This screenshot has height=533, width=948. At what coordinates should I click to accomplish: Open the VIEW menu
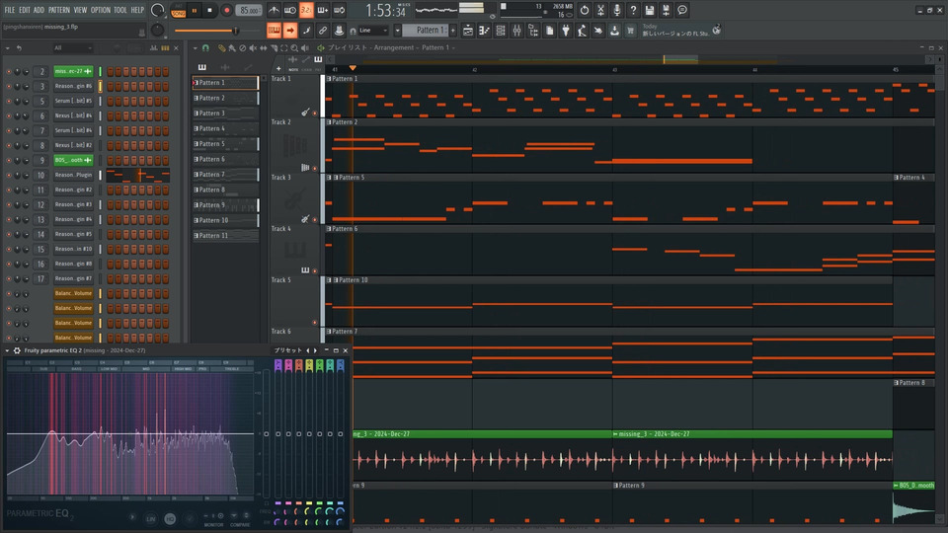coord(80,10)
